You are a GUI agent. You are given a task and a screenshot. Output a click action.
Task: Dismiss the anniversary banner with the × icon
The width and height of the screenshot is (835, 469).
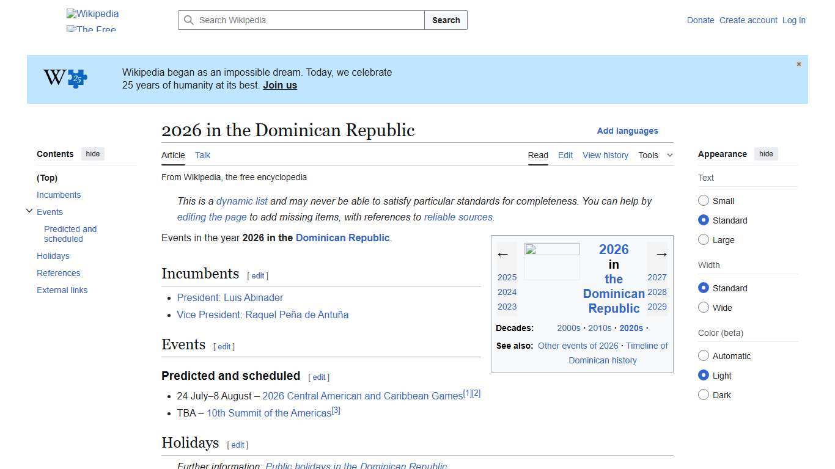pos(798,64)
